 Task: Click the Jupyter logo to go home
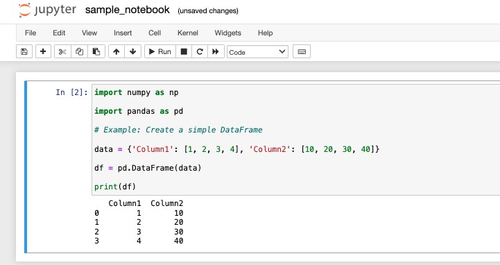[47, 10]
